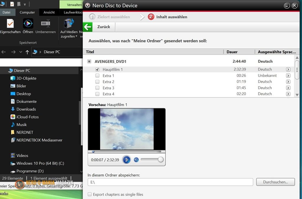Open language options arrow for Hauptfilm 1

288,69
